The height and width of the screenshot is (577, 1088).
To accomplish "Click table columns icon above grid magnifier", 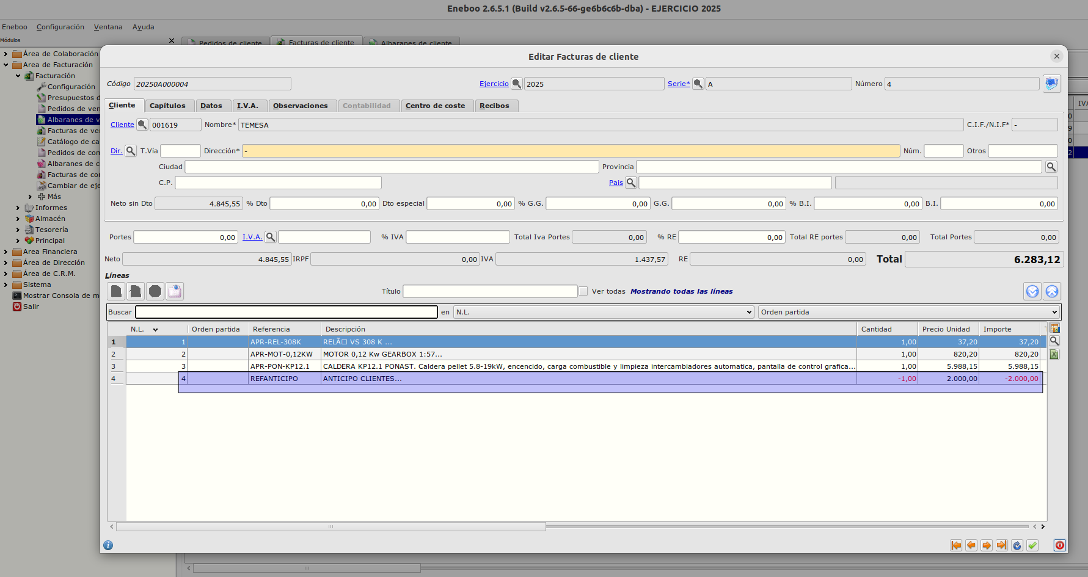I will (x=1054, y=328).
